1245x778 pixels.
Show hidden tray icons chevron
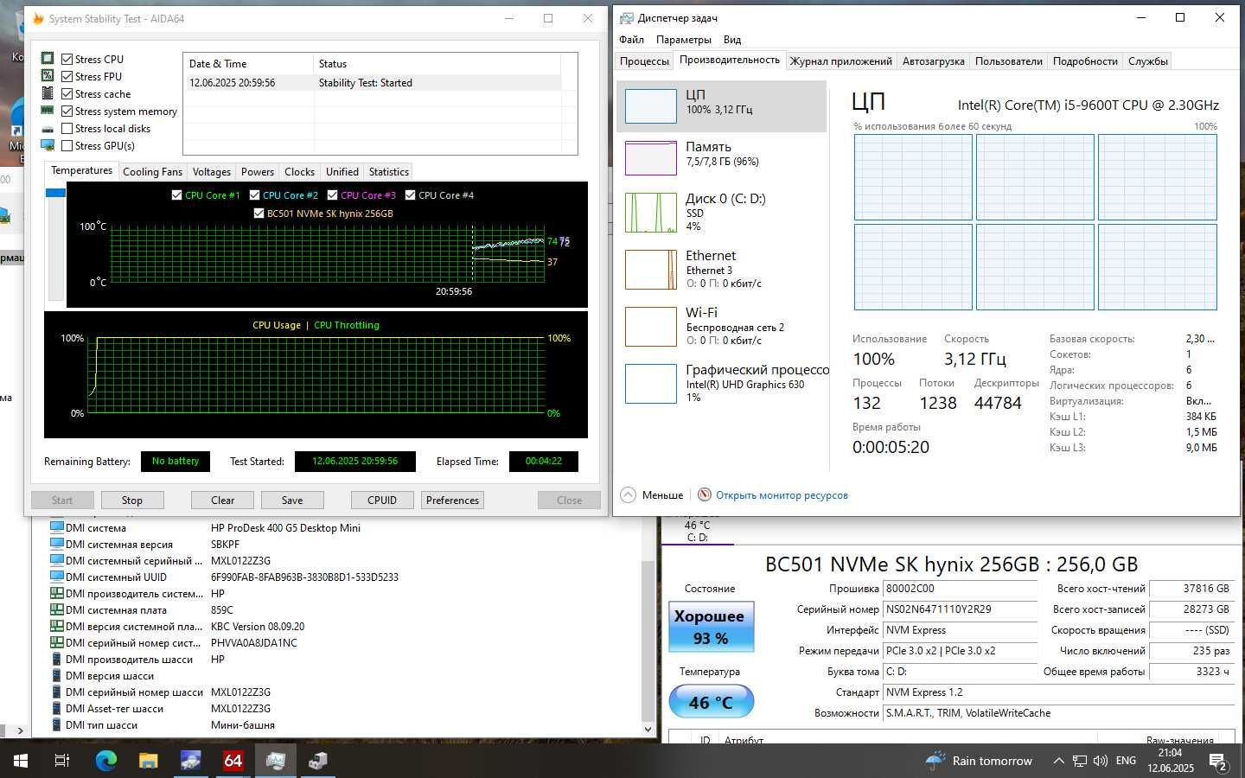pyautogui.click(x=1058, y=761)
